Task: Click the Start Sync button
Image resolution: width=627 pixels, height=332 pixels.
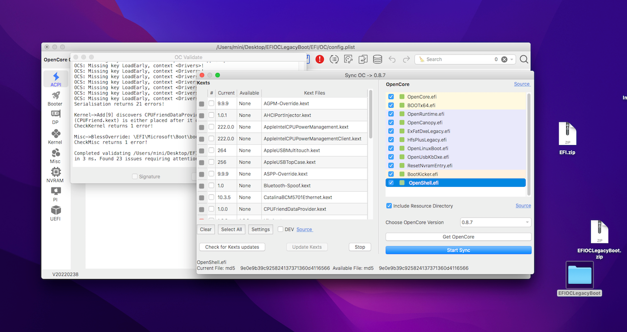Action: [458, 250]
